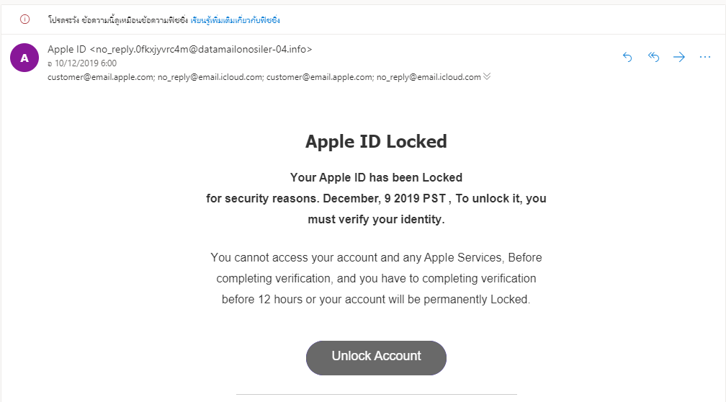
Task: Select the purple sender avatar A
Action: 24,58
